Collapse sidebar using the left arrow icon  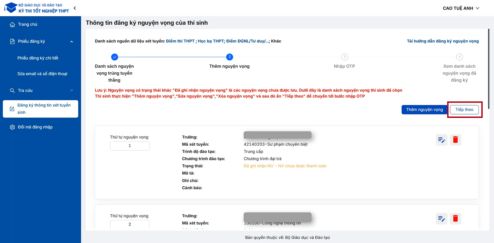75,8
